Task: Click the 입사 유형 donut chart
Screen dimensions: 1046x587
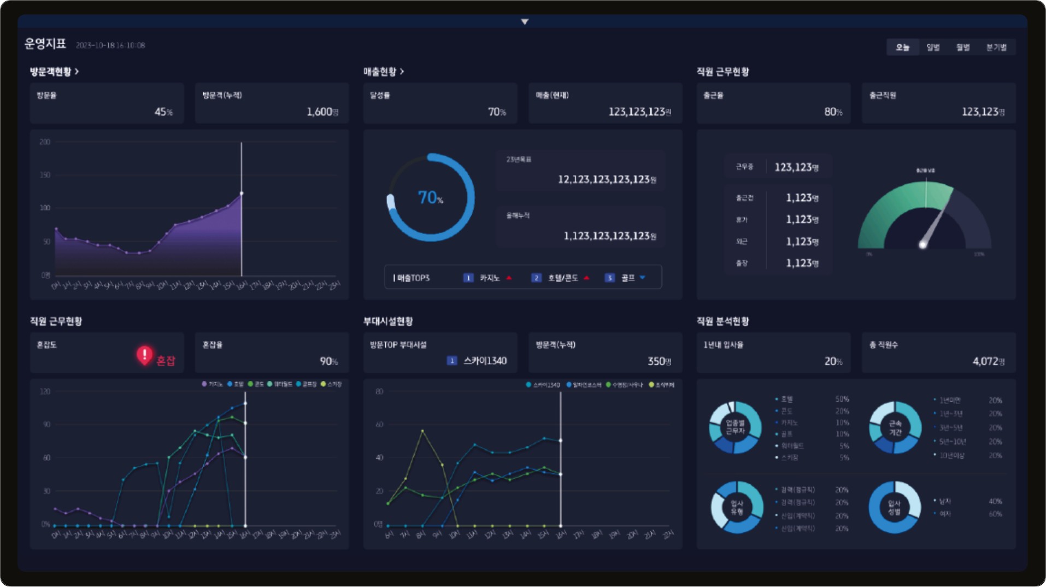Action: coord(737,507)
